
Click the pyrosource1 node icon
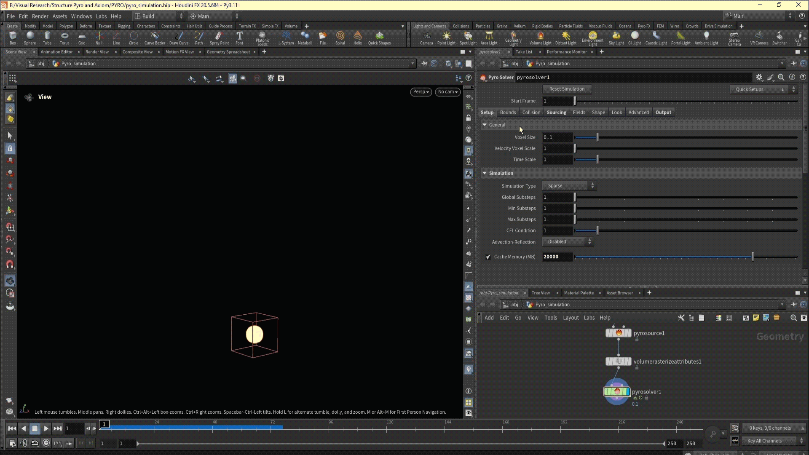[618, 333]
